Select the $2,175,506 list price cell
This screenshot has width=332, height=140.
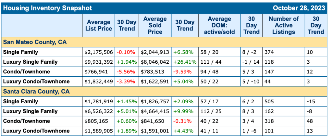pos(98,52)
